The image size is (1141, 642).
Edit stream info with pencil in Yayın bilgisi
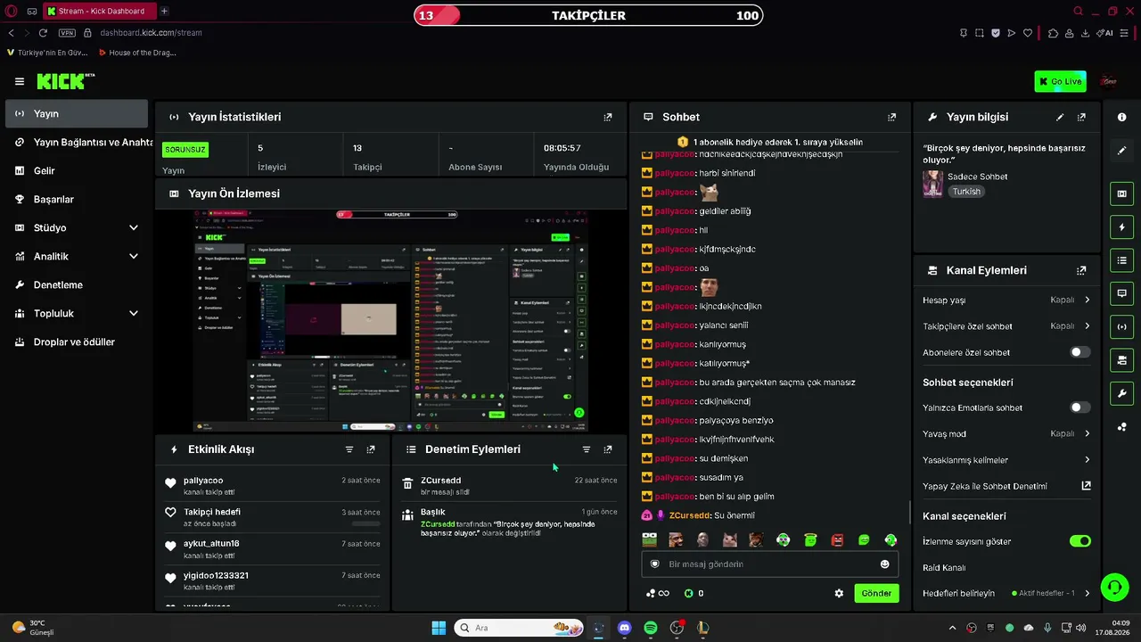tap(1060, 117)
